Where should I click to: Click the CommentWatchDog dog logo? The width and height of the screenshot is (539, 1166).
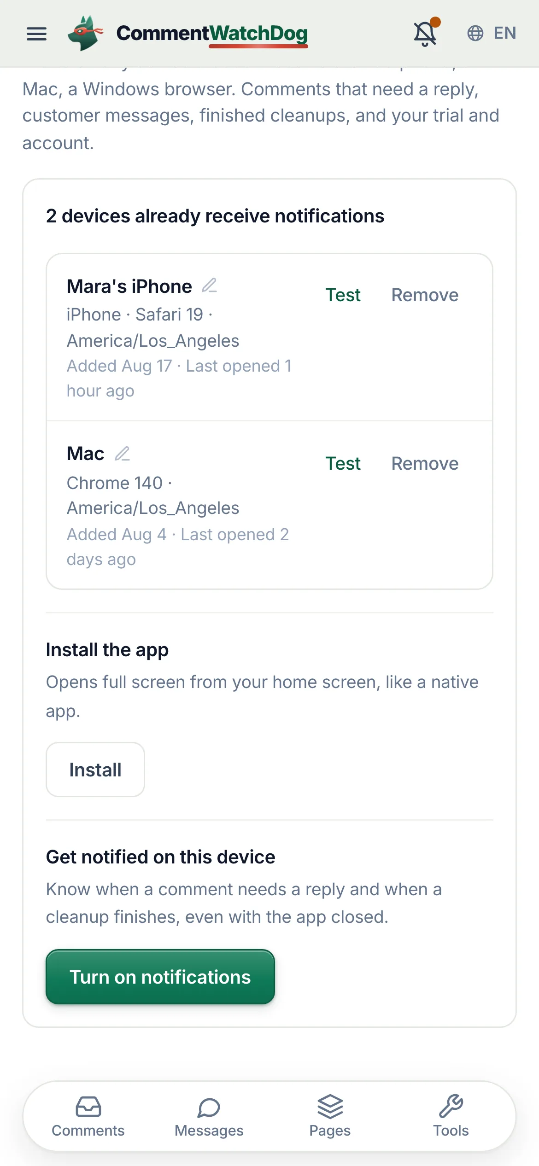pyautogui.click(x=85, y=33)
